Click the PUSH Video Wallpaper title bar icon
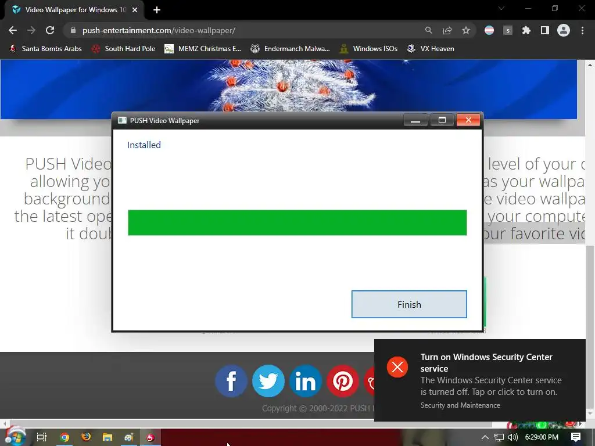The image size is (595, 446). 122,121
